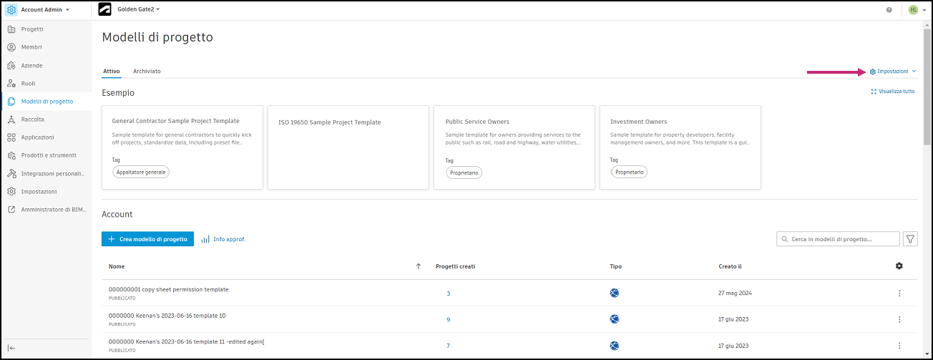This screenshot has width=933, height=360.
Task: Switch to the Archiviato tab
Action: [x=147, y=72]
